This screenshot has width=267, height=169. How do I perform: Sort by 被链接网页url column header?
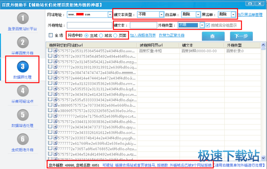158,45
